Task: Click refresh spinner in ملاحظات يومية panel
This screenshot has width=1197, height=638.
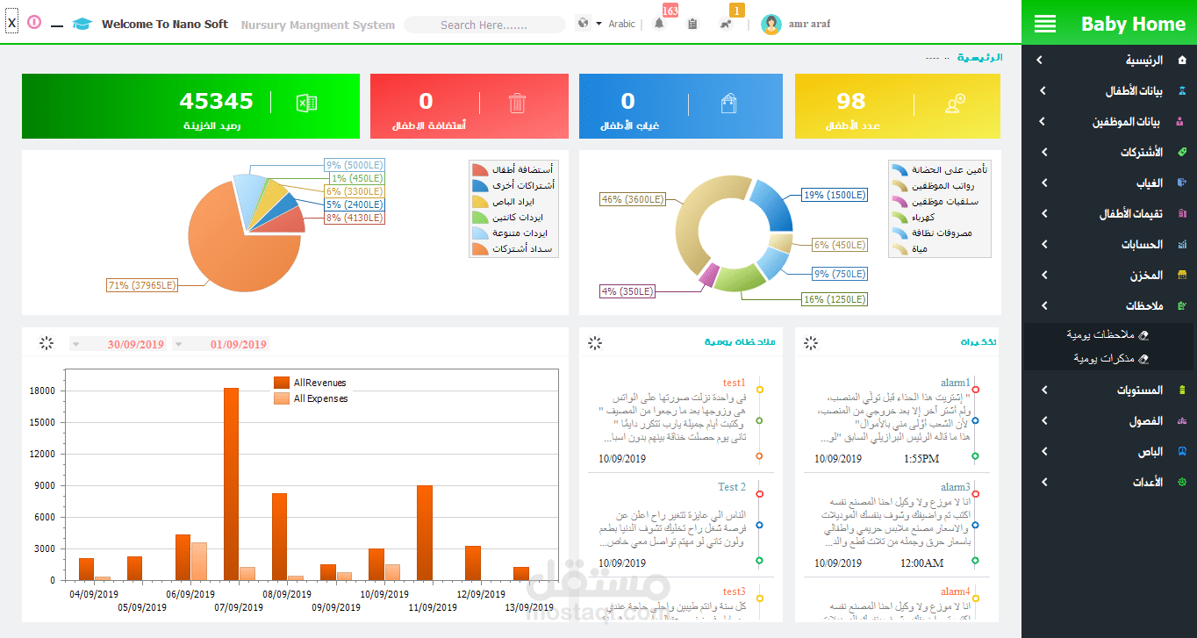Action: tap(595, 343)
